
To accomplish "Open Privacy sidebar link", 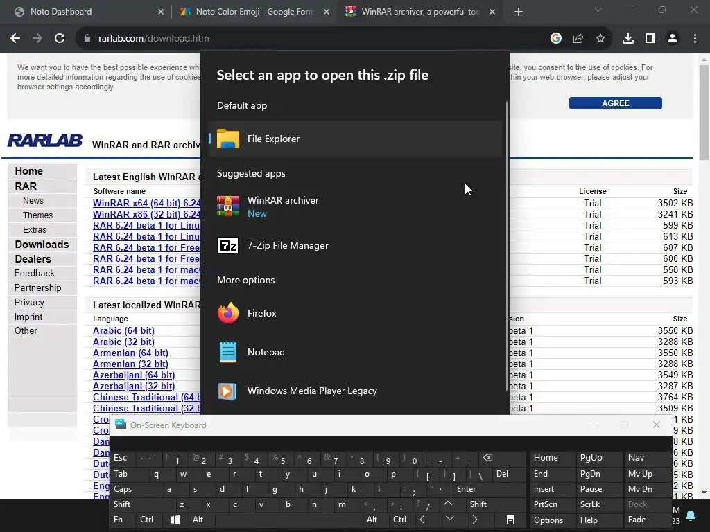I will tap(29, 302).
